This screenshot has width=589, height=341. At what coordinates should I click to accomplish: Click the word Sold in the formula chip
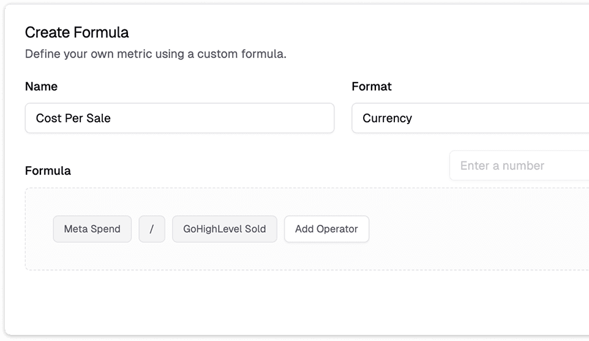tap(255, 229)
